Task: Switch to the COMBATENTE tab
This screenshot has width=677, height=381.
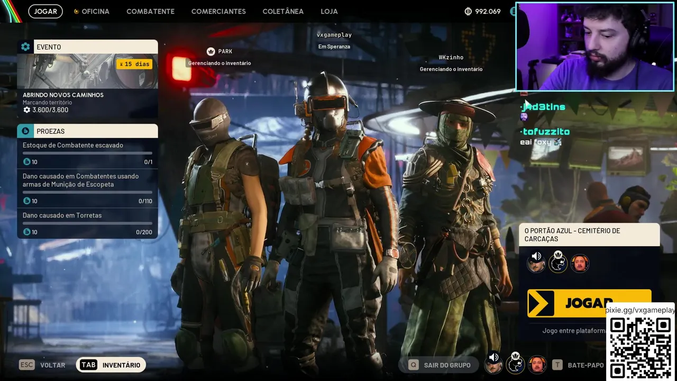Action: (150, 11)
